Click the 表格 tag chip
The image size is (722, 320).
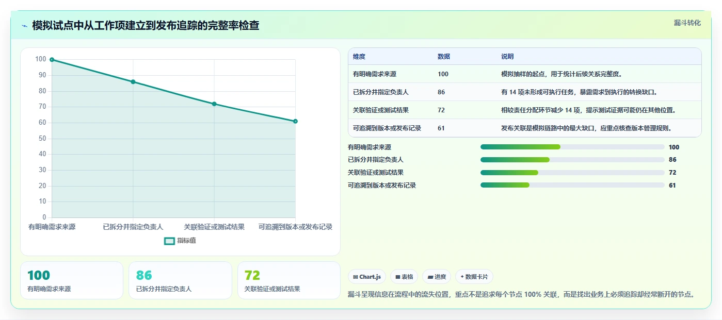(x=404, y=277)
